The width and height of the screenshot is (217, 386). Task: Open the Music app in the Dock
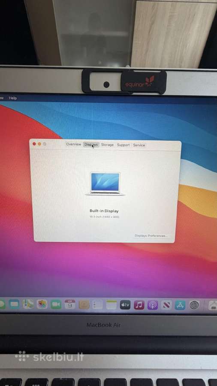(139, 305)
